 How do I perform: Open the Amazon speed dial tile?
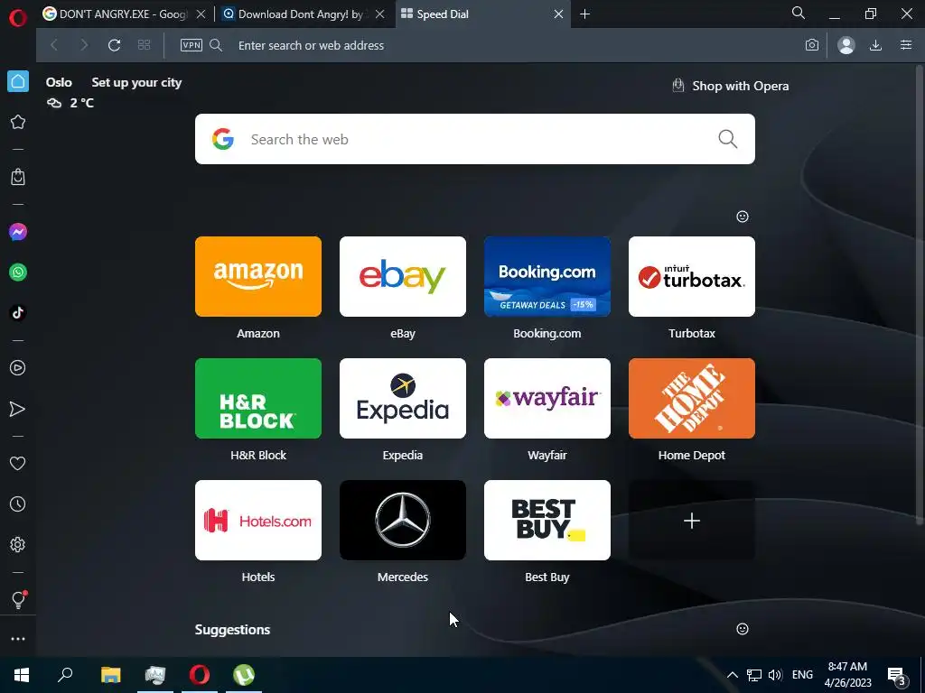click(x=258, y=276)
